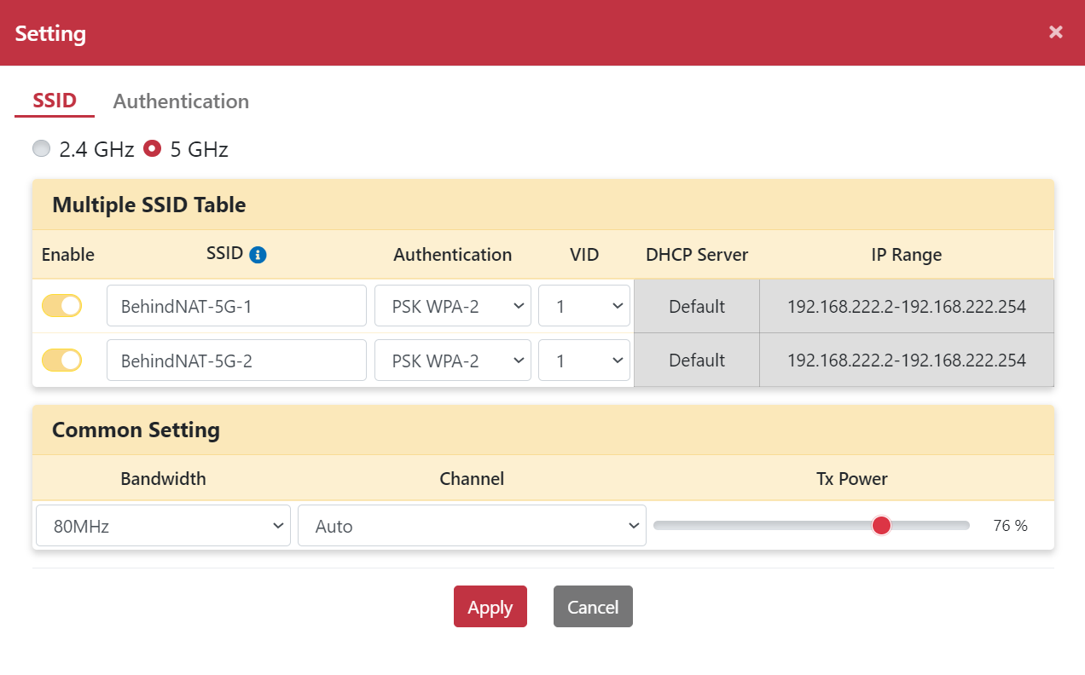The width and height of the screenshot is (1085, 675).
Task: Click the Common Setting heading
Action: [x=136, y=430]
